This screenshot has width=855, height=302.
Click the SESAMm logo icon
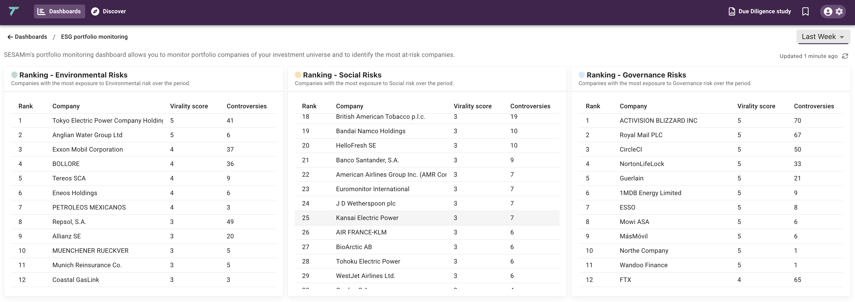point(14,11)
